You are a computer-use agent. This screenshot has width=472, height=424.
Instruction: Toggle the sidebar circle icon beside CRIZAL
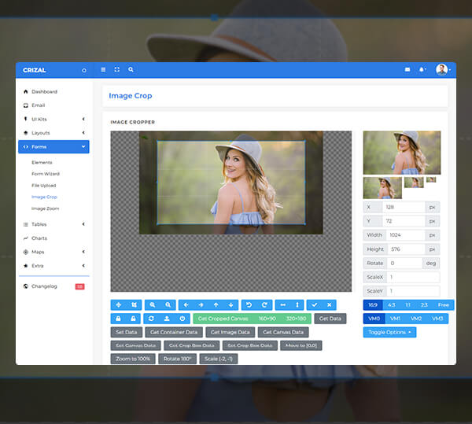tap(84, 71)
